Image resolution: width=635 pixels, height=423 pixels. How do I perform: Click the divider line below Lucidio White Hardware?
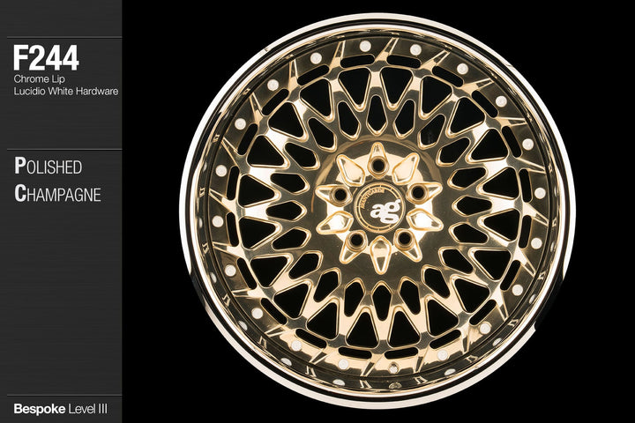tap(61, 150)
